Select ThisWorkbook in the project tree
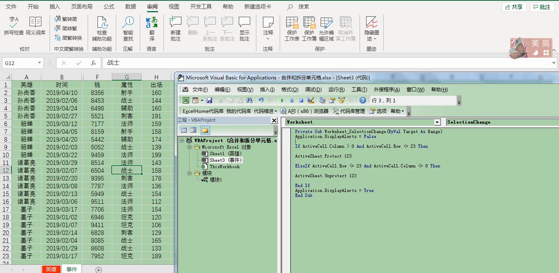 point(224,167)
